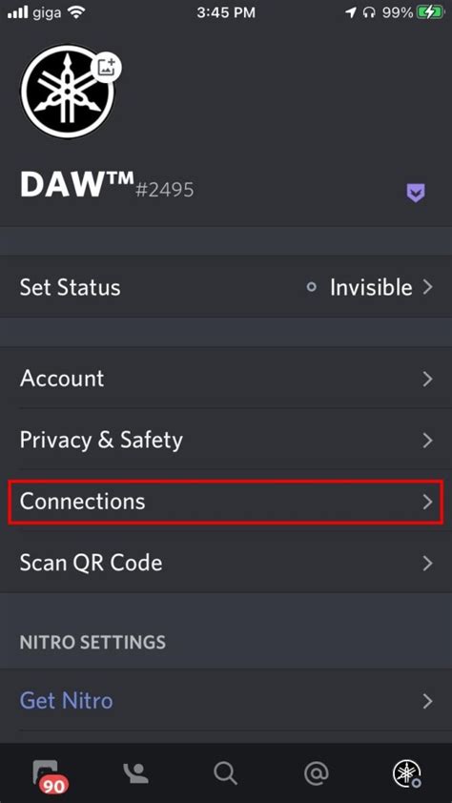Click the HypeSquad Bravery badge icon

415,193
